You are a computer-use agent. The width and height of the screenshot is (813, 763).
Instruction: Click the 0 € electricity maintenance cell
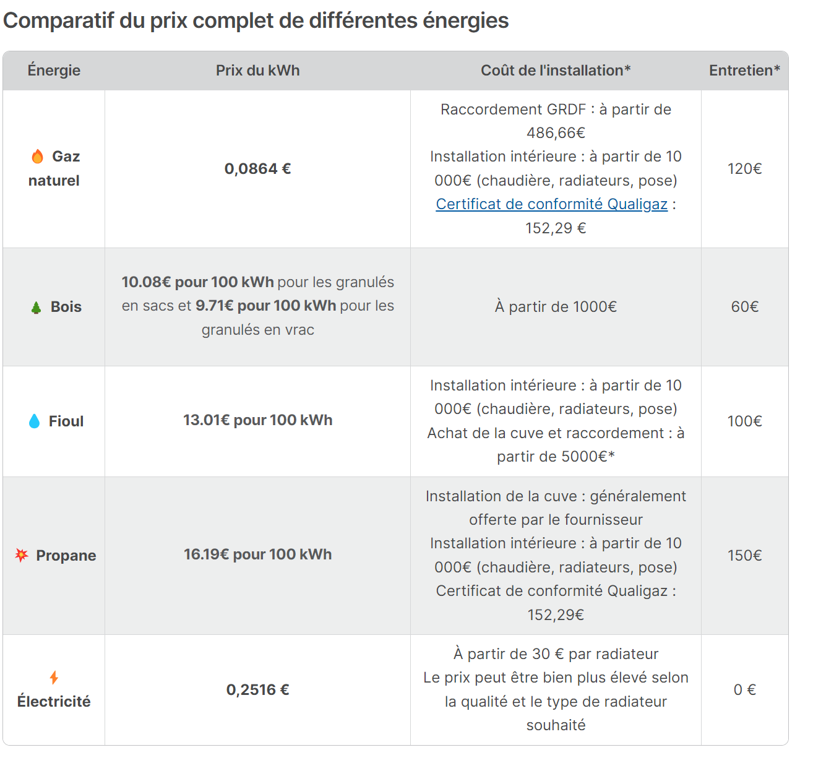click(x=744, y=690)
